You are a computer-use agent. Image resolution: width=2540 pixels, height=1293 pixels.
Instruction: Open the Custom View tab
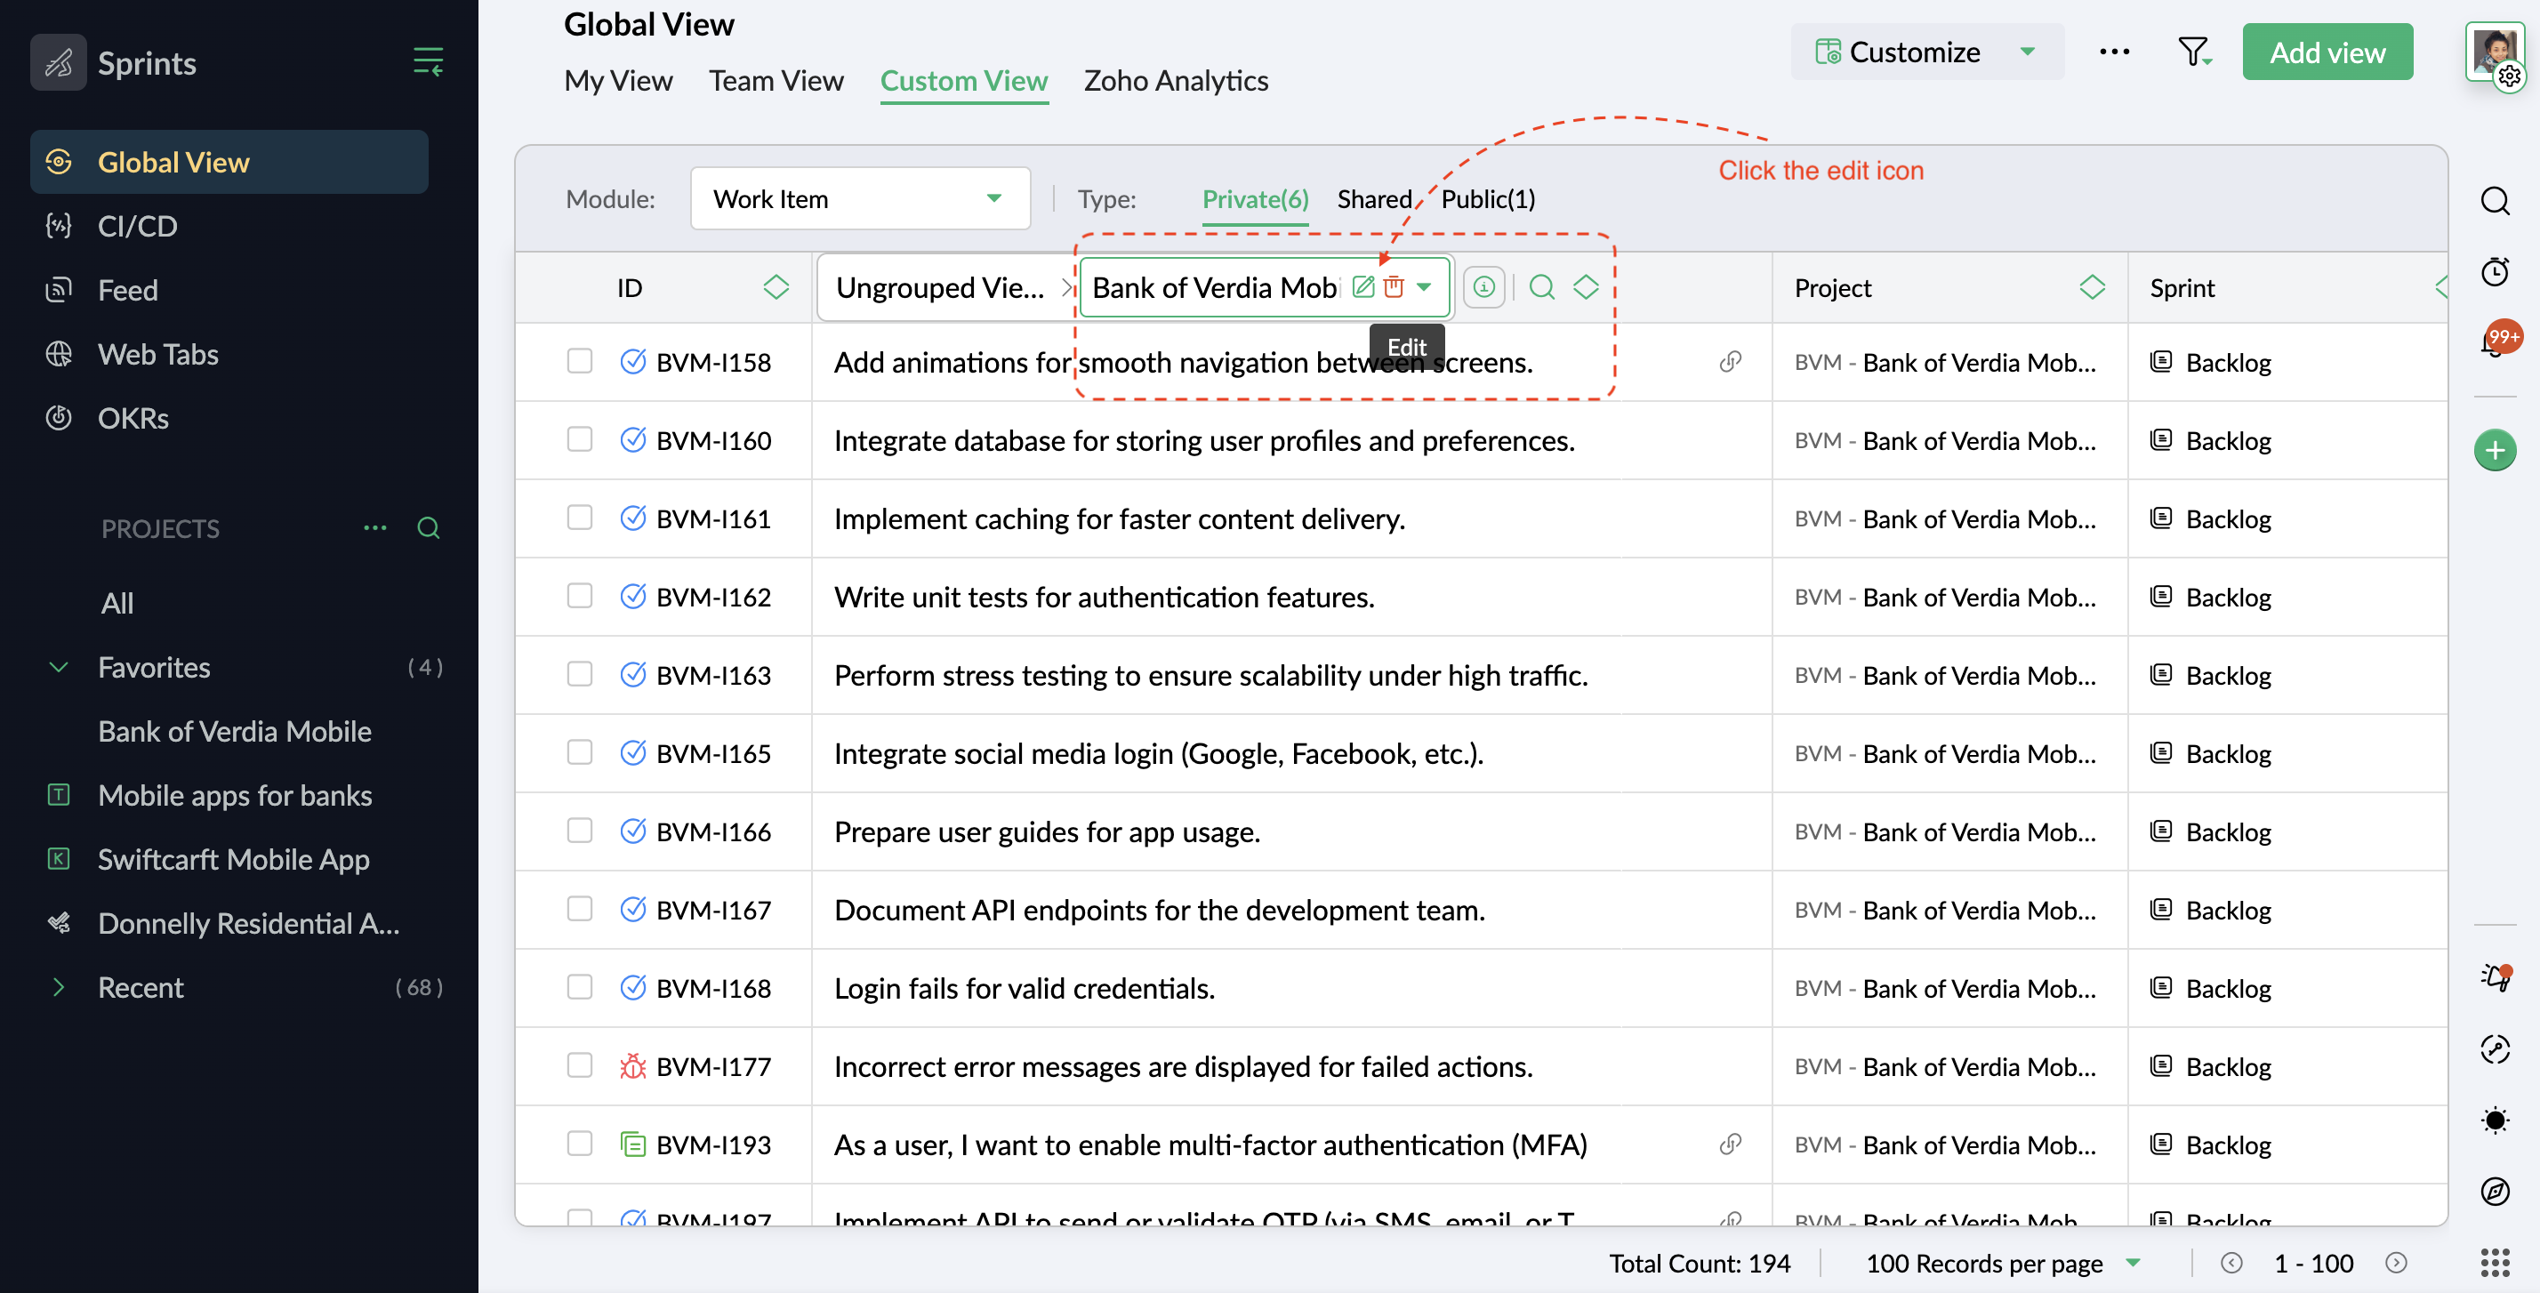pos(963,80)
